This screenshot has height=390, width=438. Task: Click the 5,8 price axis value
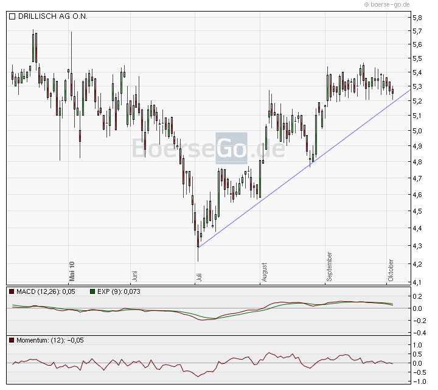(x=417, y=18)
